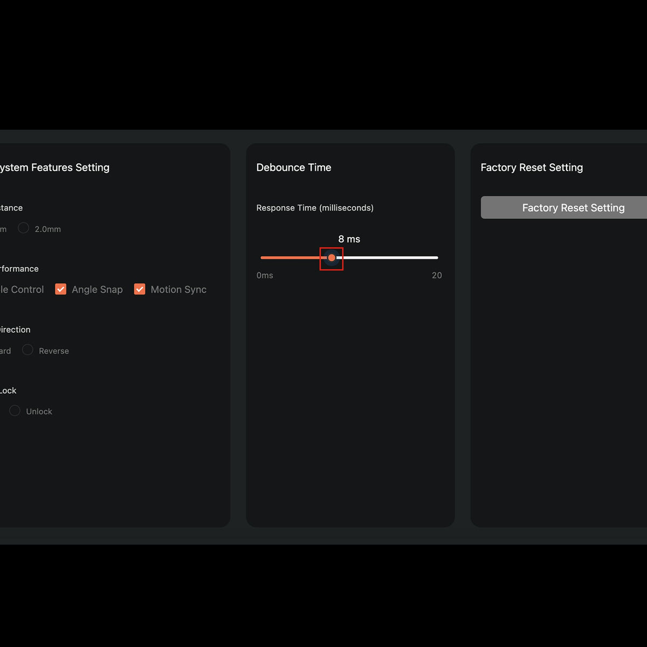647x647 pixels.
Task: Click the Angle Snap text label
Action: tap(97, 289)
